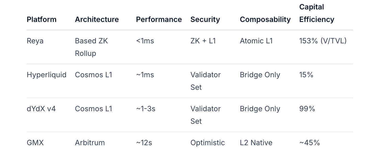Click the Capital Efficiency column header
The height and width of the screenshot is (153, 386).
[x=317, y=13]
